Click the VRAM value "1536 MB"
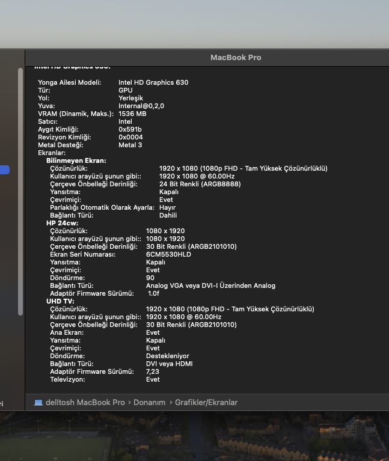This screenshot has width=389, height=461. [132, 114]
